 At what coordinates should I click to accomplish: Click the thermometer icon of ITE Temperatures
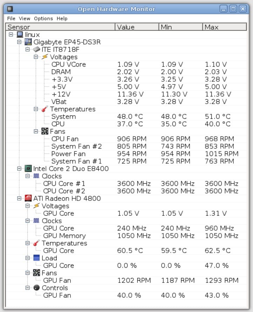[45, 109]
